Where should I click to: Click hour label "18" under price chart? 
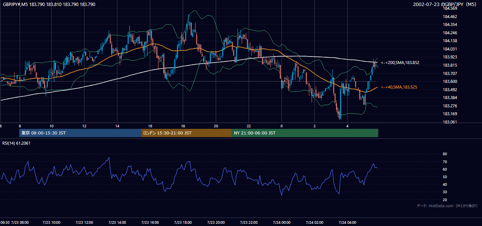[x=183, y=126]
